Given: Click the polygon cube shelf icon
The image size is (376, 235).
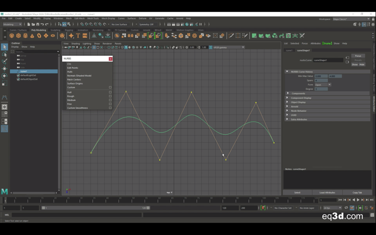Looking at the screenshot, I should (18, 36).
